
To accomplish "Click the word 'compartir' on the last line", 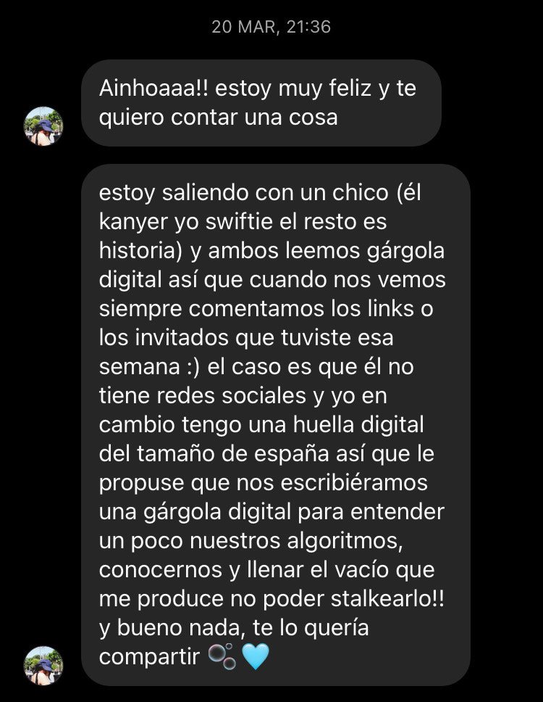I will point(149,658).
